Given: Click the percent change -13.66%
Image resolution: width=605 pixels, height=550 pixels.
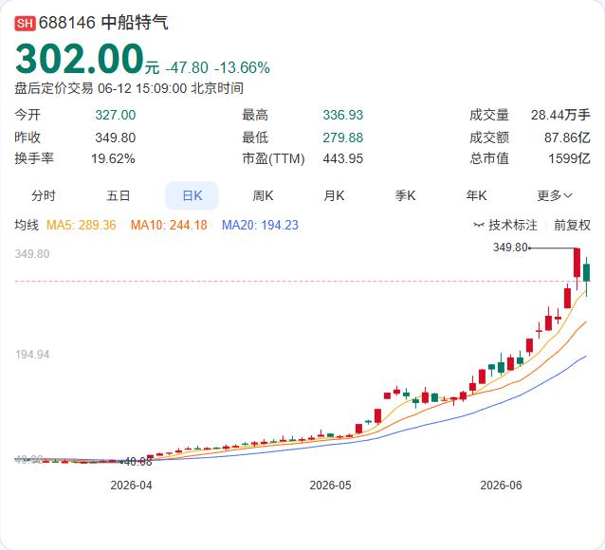Looking at the screenshot, I should point(242,68).
